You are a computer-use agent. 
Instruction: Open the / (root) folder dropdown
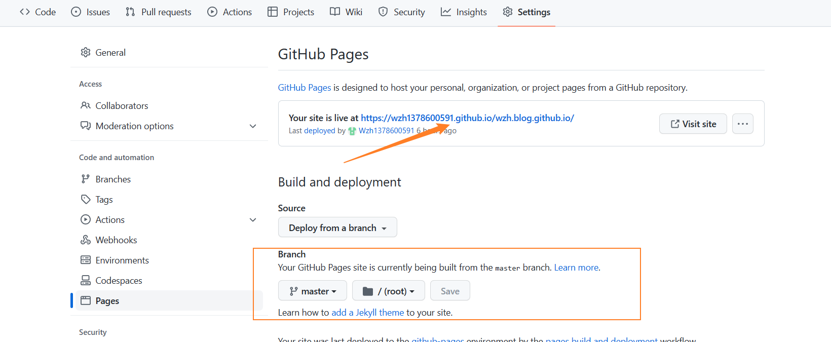click(389, 291)
